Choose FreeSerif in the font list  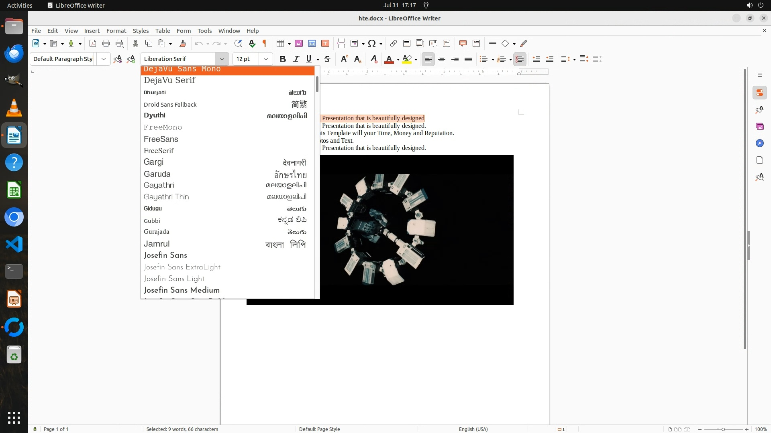click(x=159, y=151)
